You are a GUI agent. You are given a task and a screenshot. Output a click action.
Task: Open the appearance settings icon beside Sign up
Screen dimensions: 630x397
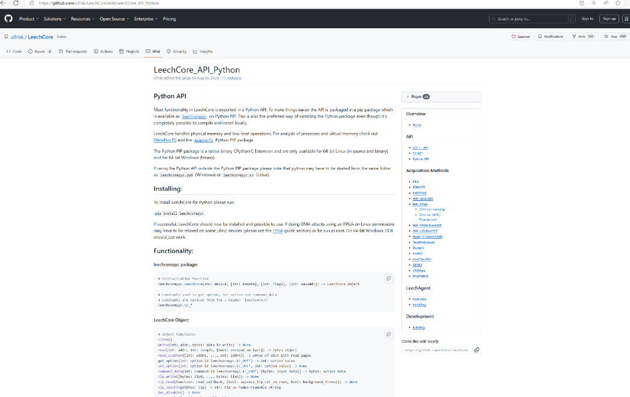point(626,19)
